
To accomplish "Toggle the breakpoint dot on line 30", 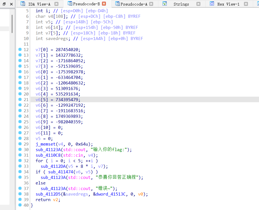I will pos(20,149).
